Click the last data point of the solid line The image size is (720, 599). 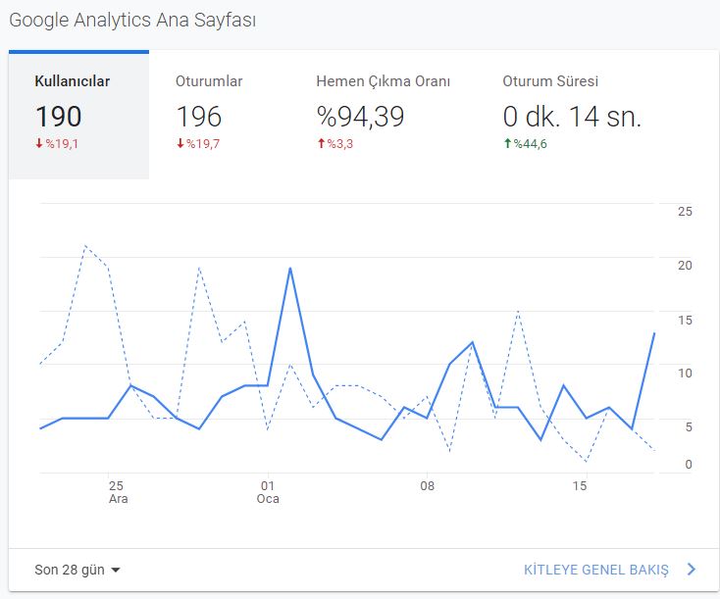point(654,333)
